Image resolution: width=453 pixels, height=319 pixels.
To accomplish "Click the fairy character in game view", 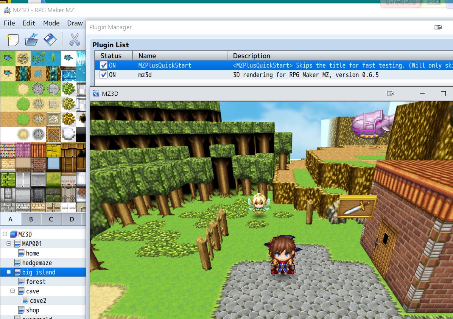I will [x=258, y=204].
